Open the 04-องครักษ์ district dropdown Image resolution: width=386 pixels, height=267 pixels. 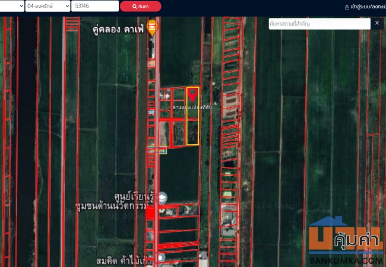click(x=47, y=7)
